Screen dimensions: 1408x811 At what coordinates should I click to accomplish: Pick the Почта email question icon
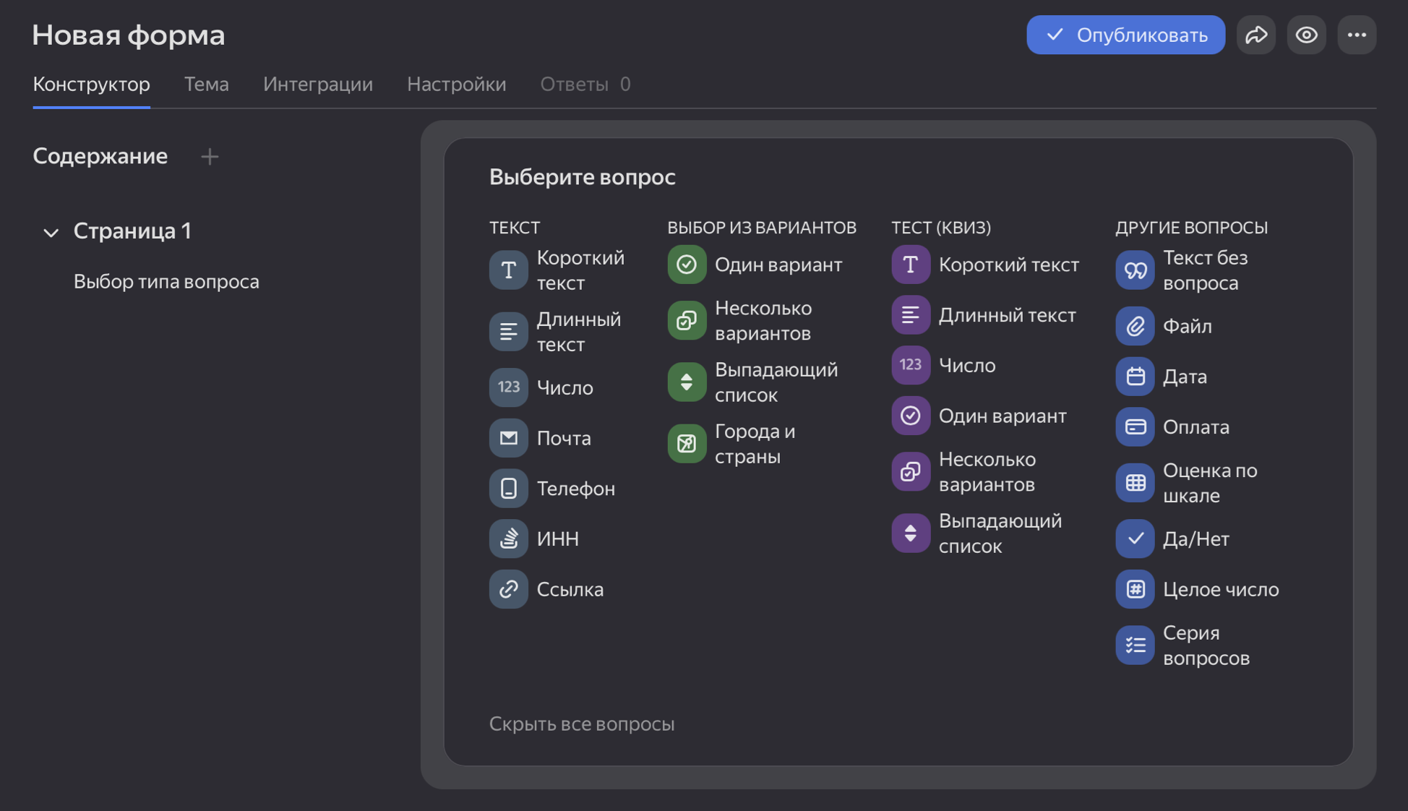click(x=508, y=438)
